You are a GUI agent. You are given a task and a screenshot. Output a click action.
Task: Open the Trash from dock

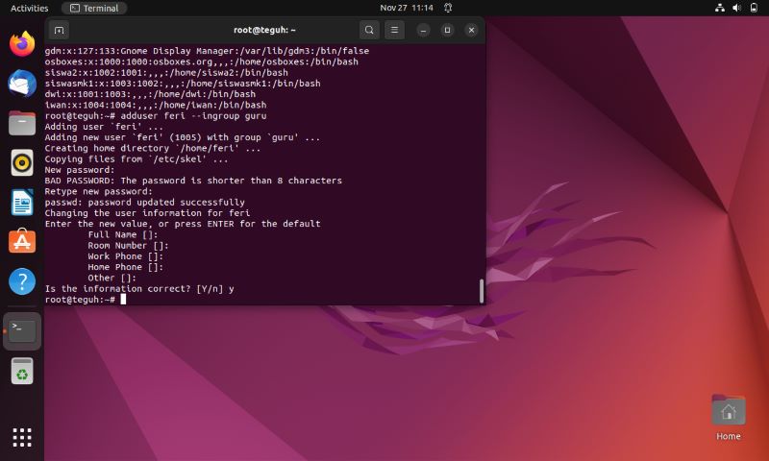point(22,371)
